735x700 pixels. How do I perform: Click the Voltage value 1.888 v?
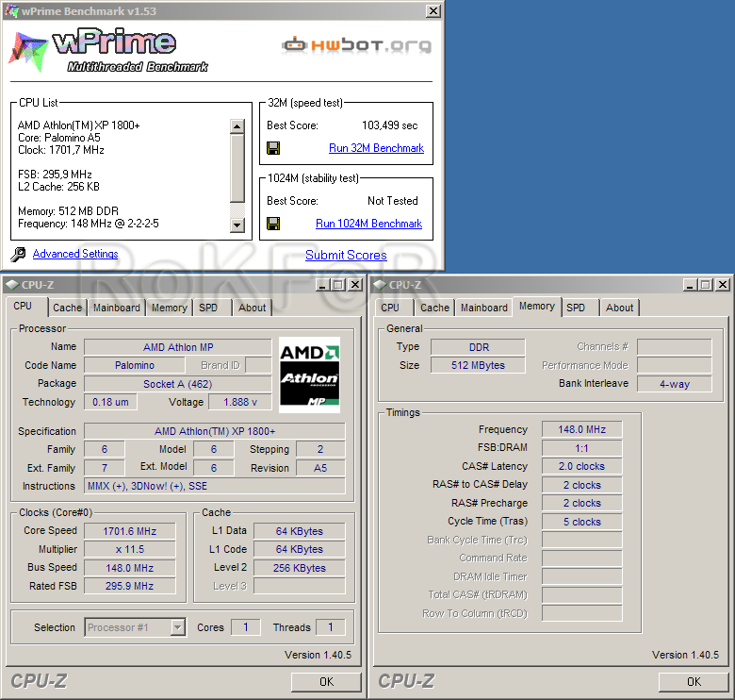pos(240,402)
